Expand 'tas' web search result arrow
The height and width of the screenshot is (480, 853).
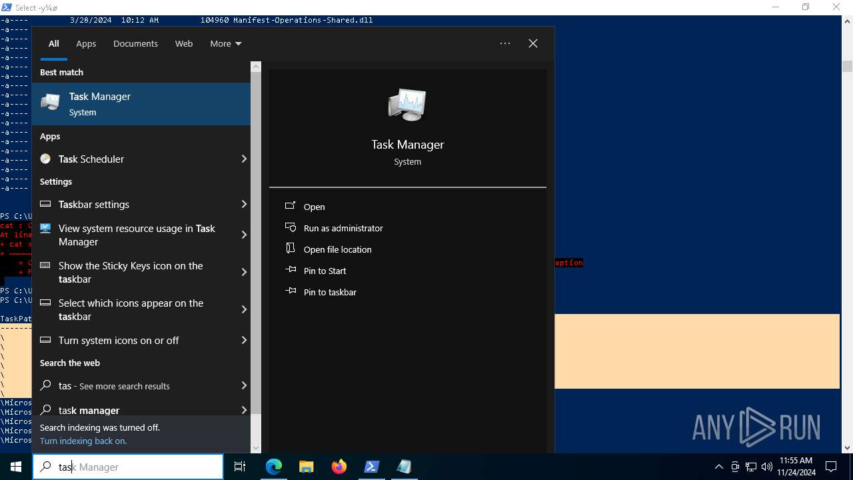tap(244, 385)
